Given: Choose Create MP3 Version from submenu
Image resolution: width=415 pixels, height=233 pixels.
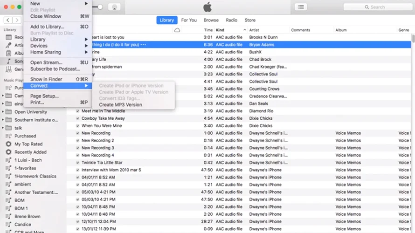Looking at the screenshot, I should [x=120, y=105].
